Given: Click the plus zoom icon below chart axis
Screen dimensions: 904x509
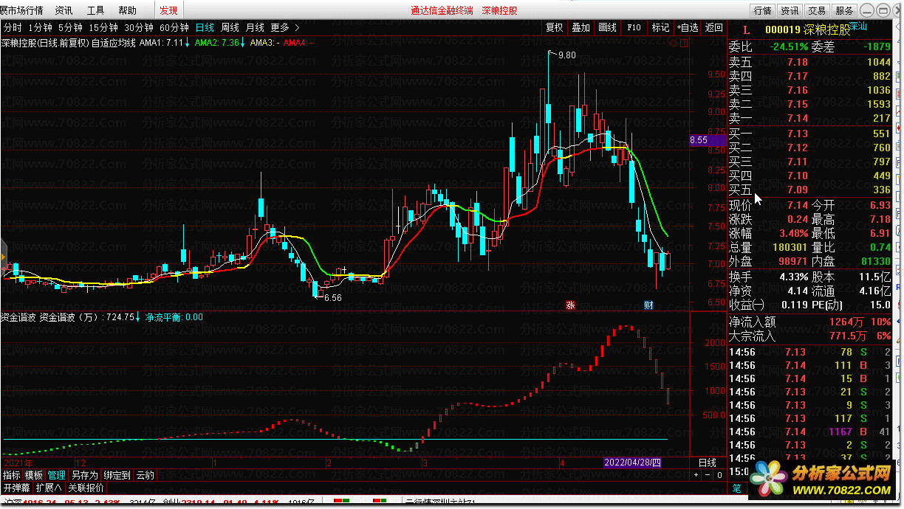Looking at the screenshot, I should 696,475.
